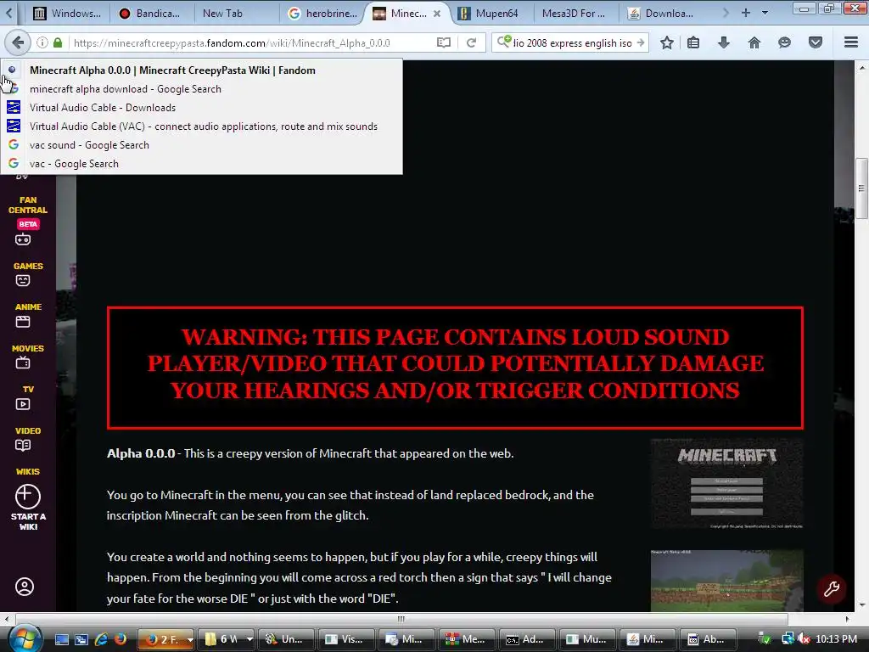
Task: Click horizontal scrollbar thumb
Action: tap(401, 619)
